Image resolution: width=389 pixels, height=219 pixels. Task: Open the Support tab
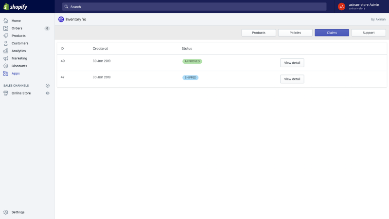369,33
